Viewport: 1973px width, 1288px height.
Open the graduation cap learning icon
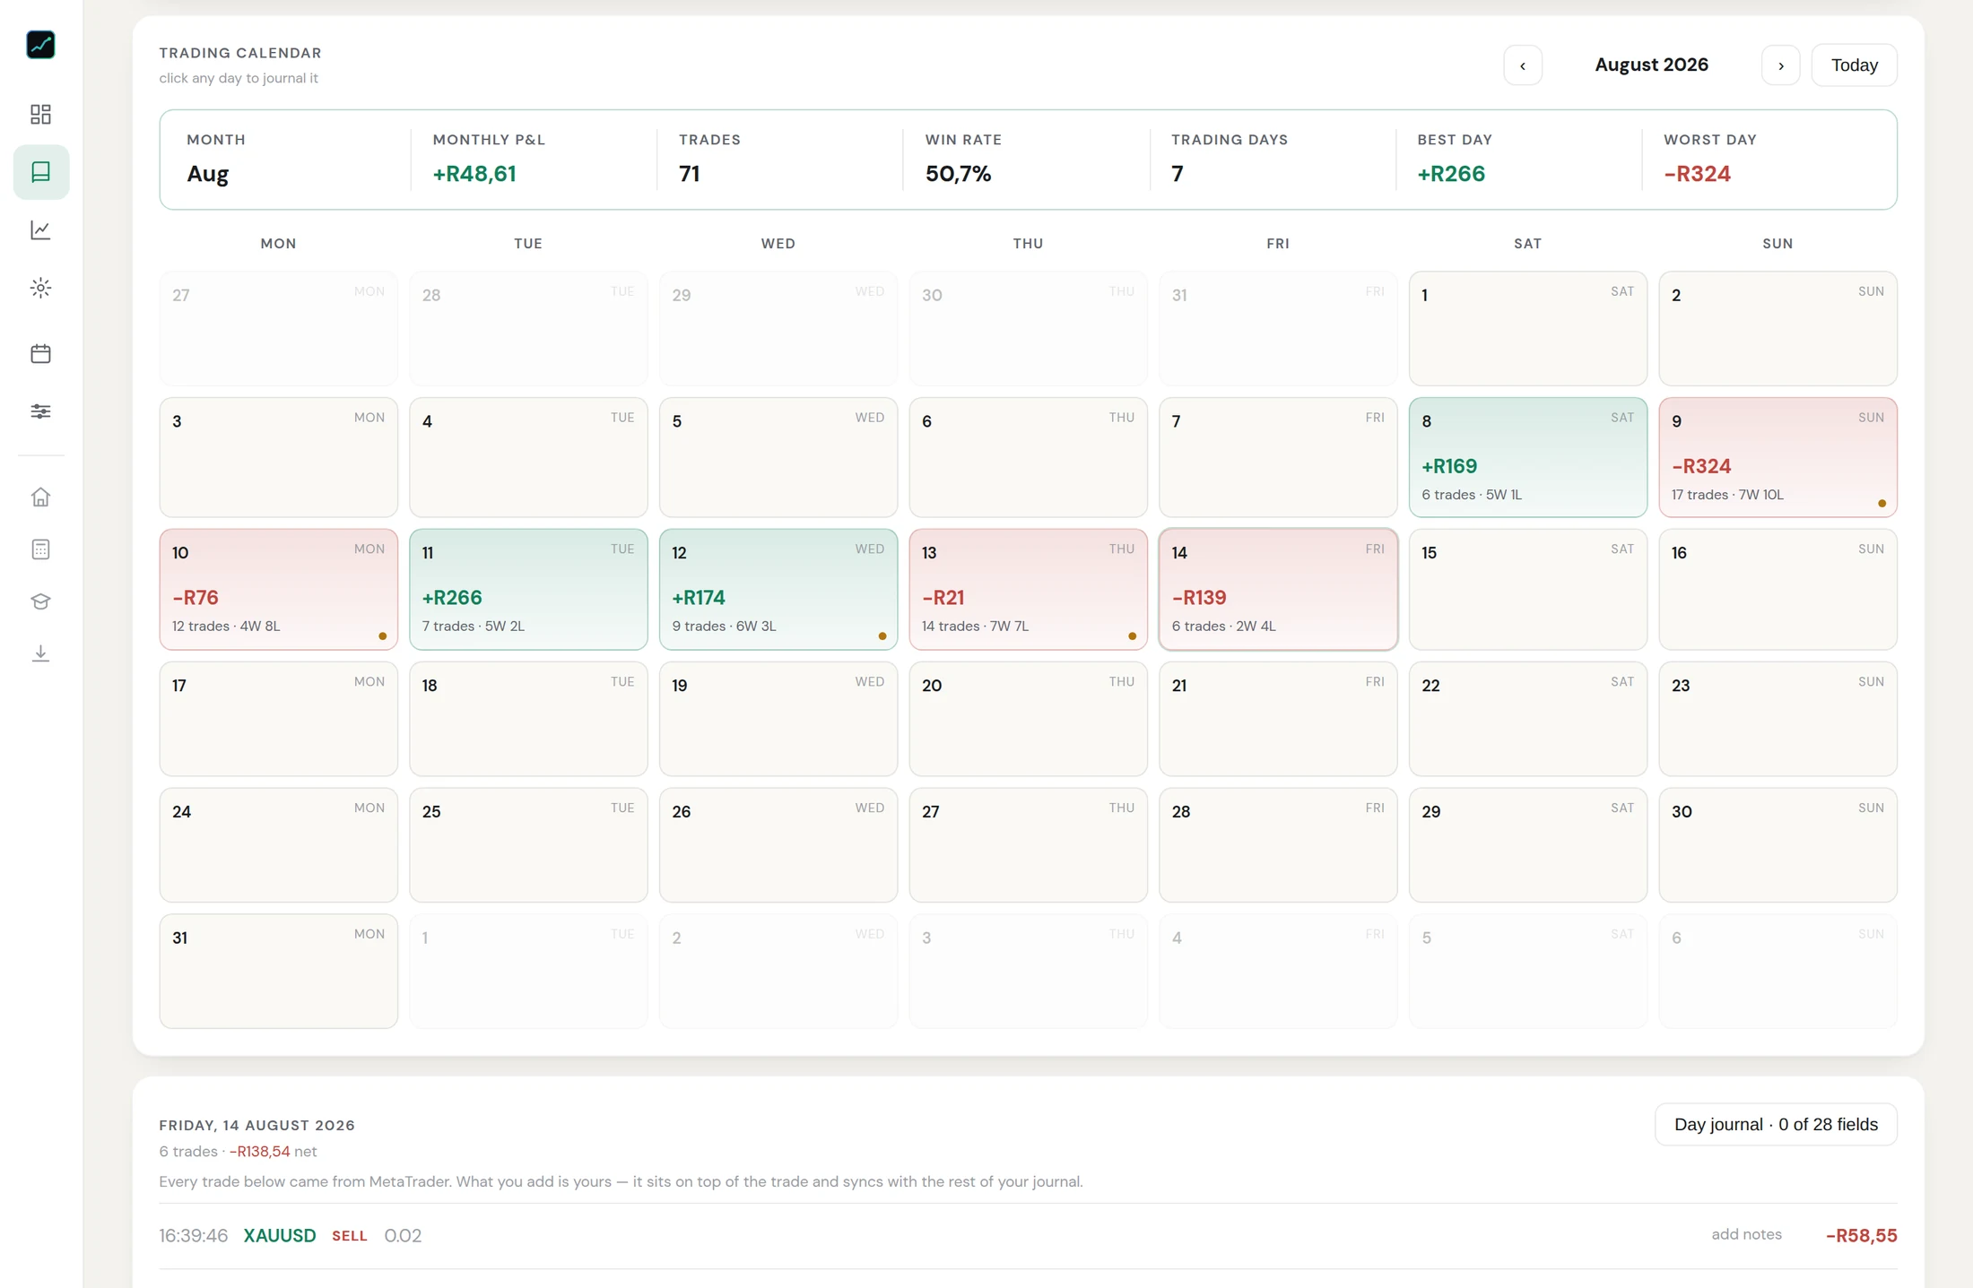pos(40,601)
